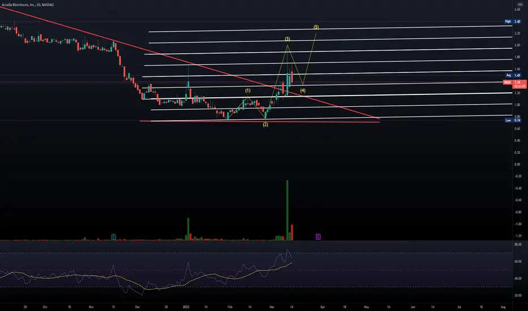This screenshot has height=311, width=528.
Task: Click the Aug label on time axis
Action: tap(503, 307)
